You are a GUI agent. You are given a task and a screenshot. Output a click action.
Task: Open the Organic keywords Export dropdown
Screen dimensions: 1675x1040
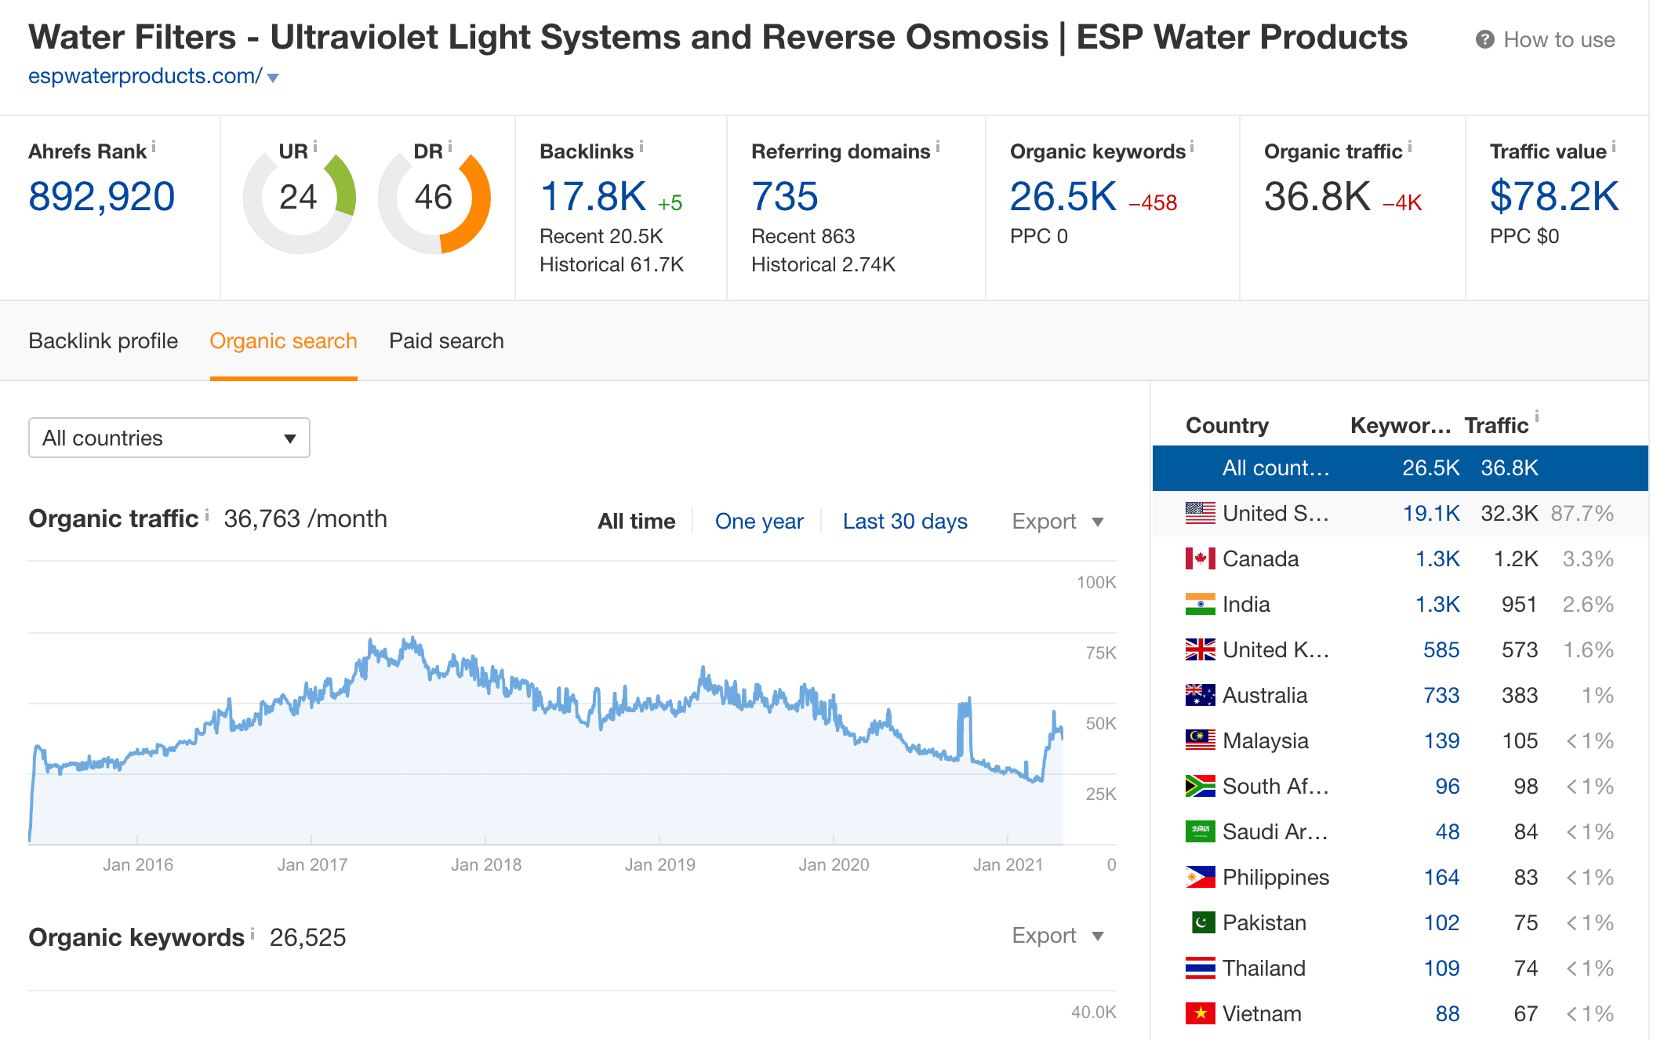pyautogui.click(x=1058, y=935)
